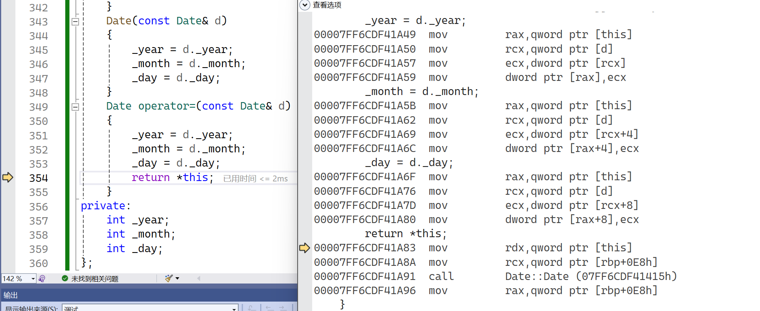Click the horizontal scroll left arrow

tap(199, 278)
